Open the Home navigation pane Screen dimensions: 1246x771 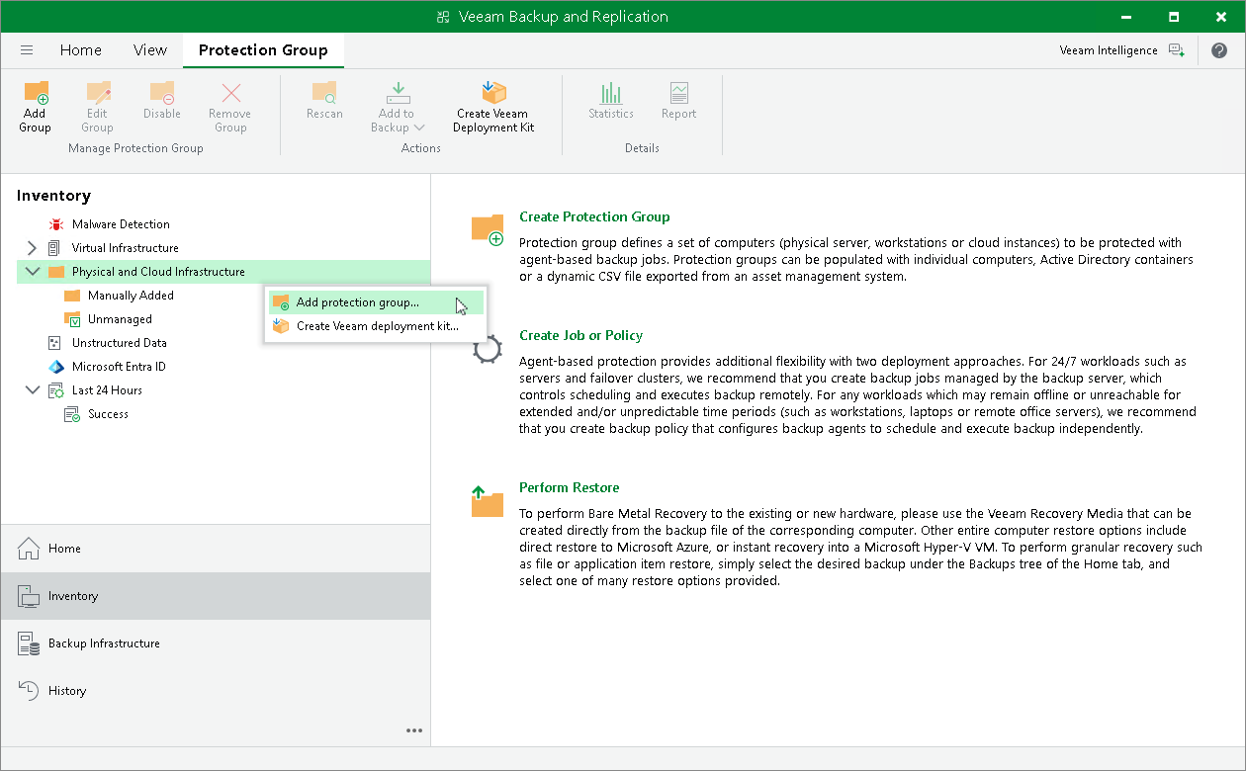(216, 549)
